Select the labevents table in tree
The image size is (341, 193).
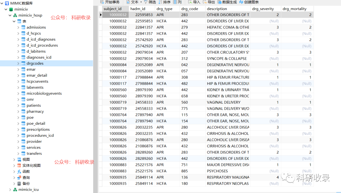point(35,87)
